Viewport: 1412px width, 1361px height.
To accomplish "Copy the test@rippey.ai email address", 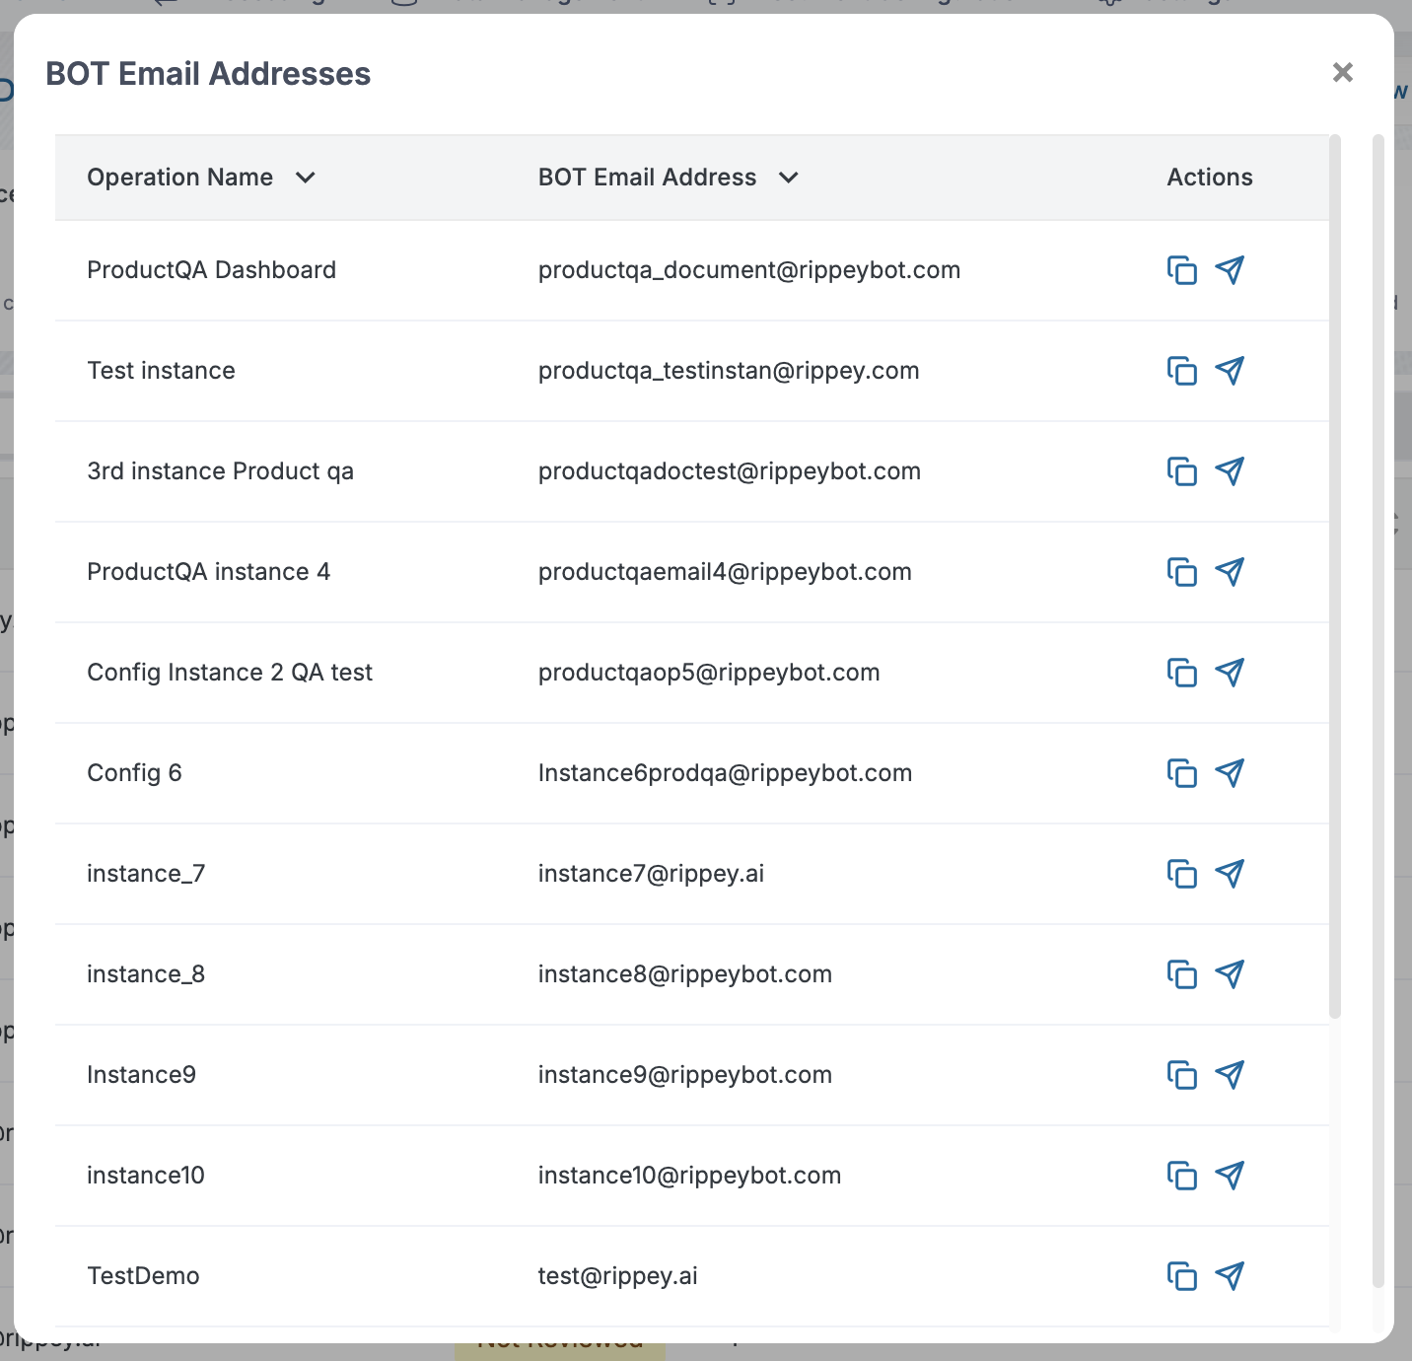I will pyautogui.click(x=1181, y=1276).
